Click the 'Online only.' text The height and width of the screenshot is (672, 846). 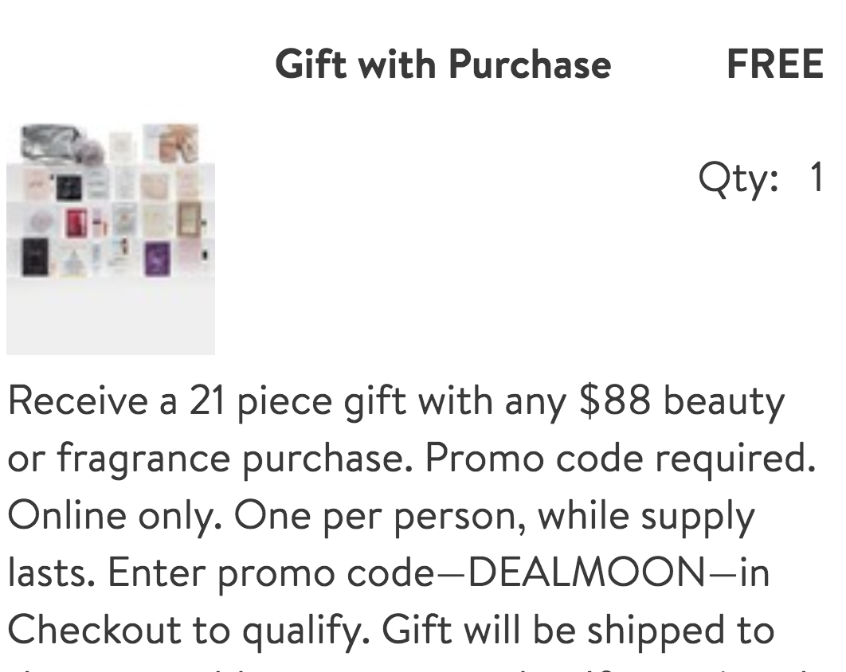[115, 516]
